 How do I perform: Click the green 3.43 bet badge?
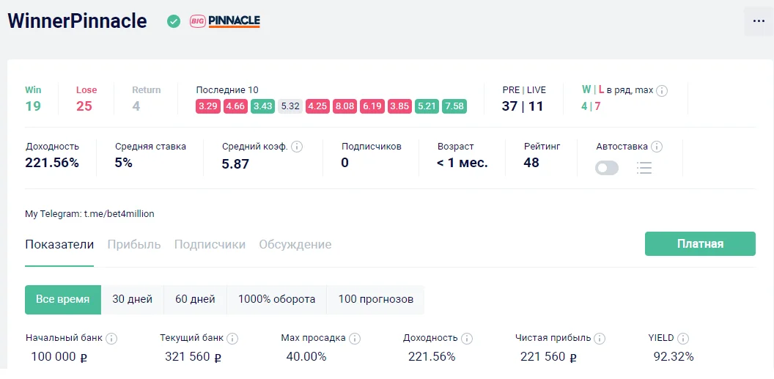263,106
